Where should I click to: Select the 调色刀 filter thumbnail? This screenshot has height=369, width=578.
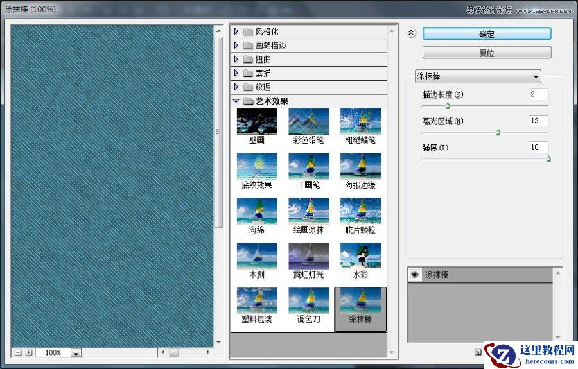308,301
